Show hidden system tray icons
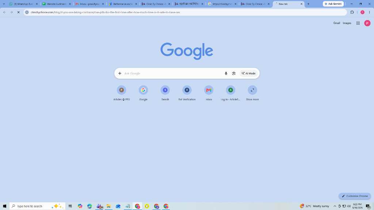 [x=335, y=206]
